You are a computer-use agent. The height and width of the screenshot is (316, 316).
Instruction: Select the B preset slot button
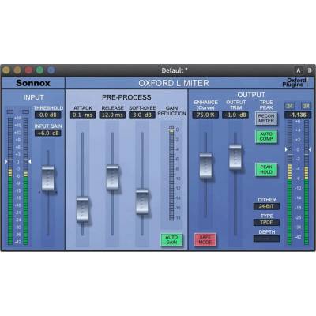click(x=310, y=70)
